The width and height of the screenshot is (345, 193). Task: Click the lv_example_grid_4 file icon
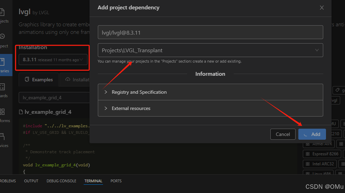(x=21, y=112)
